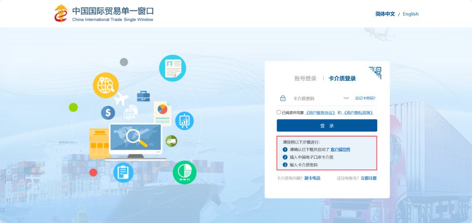472x223 pixels.
Task: Click the green pie chart icon
Action: [184, 172]
